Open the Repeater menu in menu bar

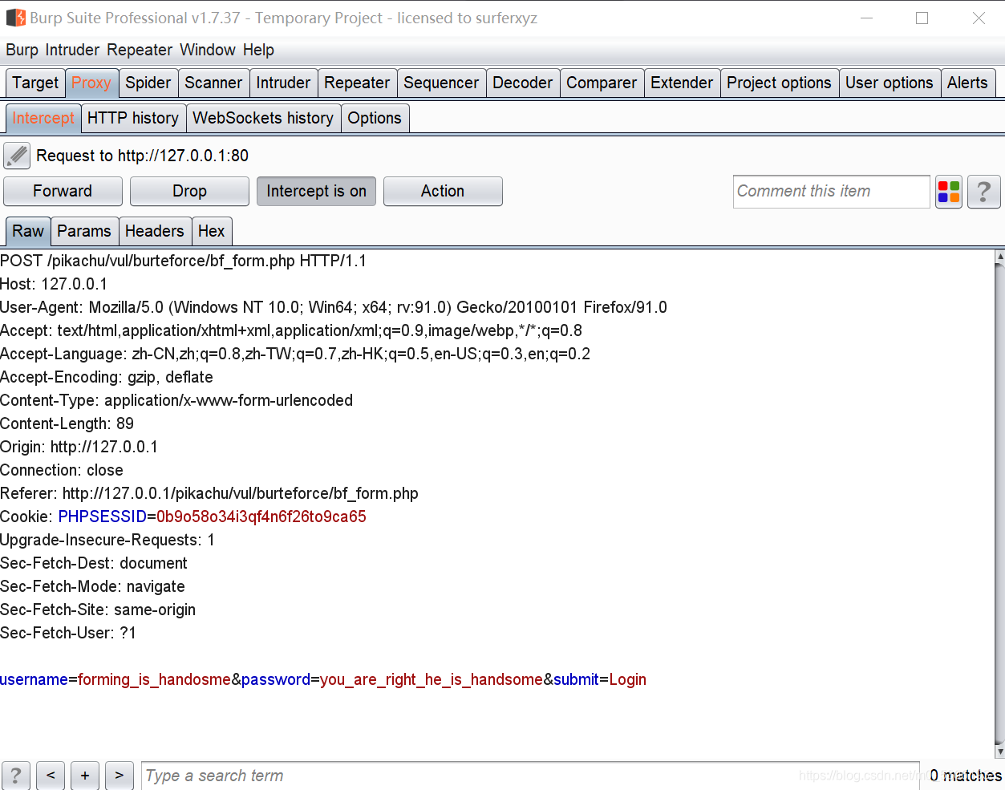140,50
